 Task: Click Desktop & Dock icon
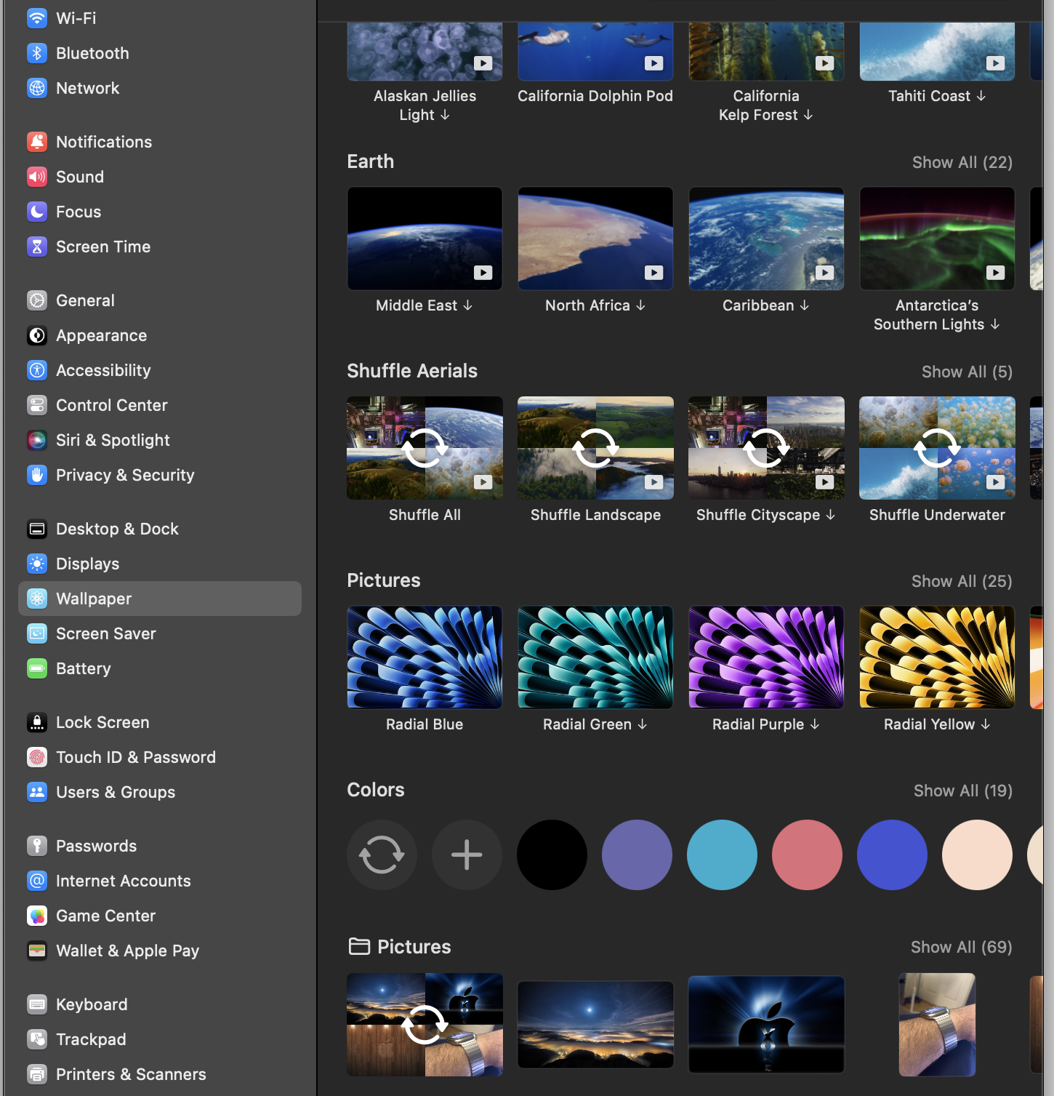(x=37, y=529)
